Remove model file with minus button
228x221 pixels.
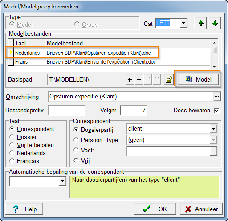point(139,79)
